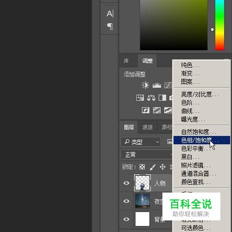Toggle lock position move icon
The height and width of the screenshot is (232, 232).
(x=162, y=167)
